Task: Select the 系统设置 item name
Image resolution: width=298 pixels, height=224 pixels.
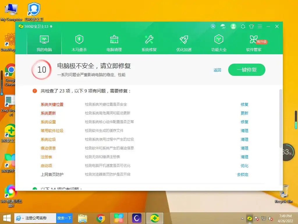Action: coord(48,122)
